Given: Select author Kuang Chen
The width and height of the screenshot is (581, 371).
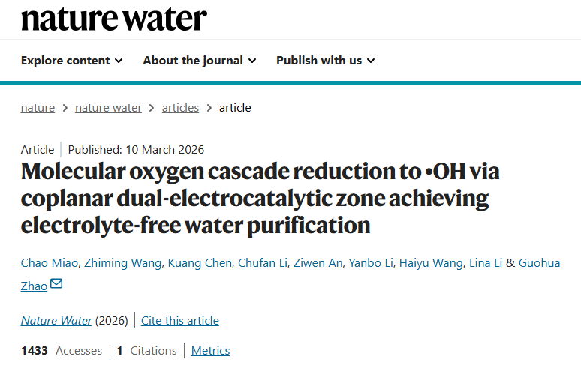Looking at the screenshot, I should tap(197, 262).
